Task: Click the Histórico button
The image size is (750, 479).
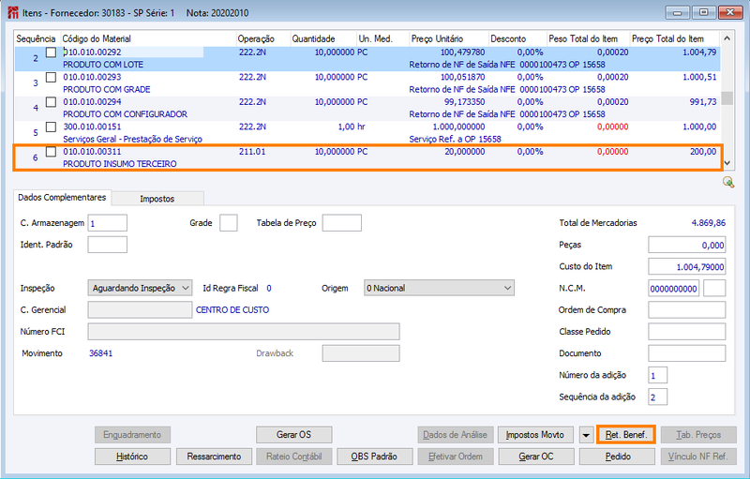Action: click(132, 457)
